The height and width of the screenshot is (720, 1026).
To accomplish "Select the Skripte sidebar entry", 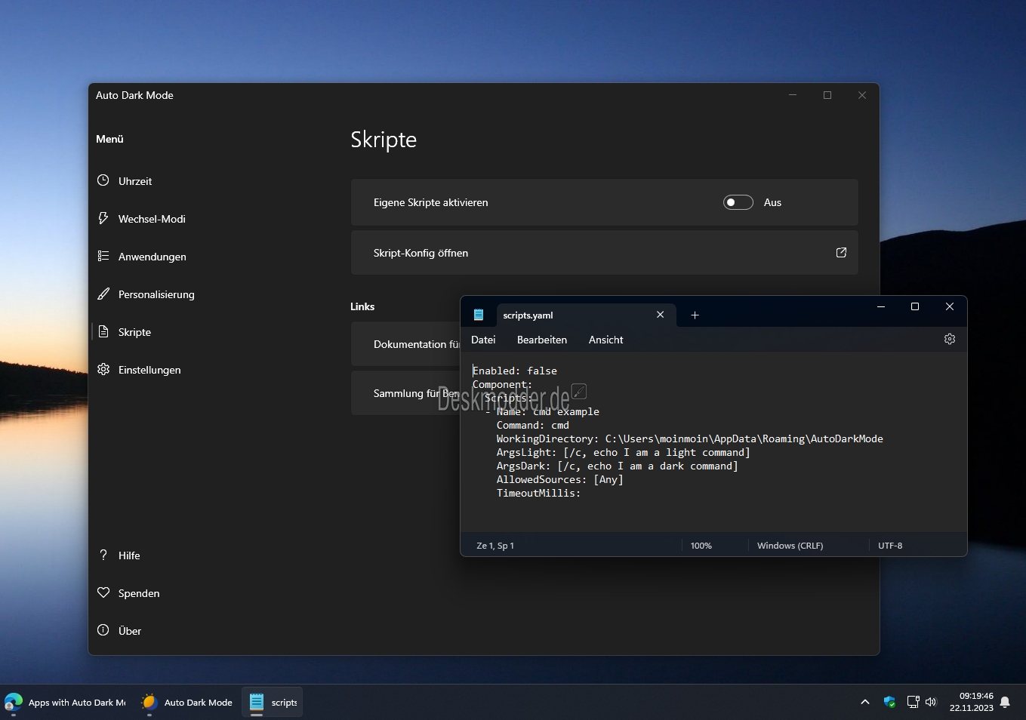I will [x=125, y=332].
